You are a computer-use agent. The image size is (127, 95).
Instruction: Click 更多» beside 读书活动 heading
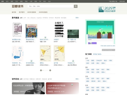point(77,79)
